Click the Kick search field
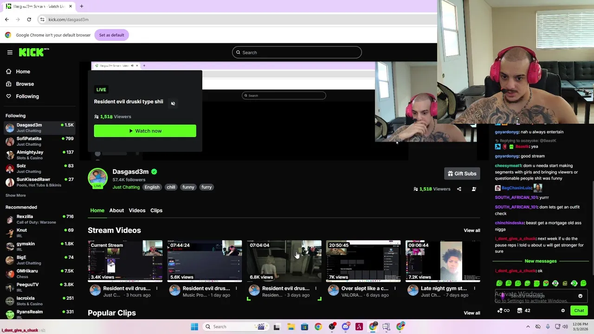The width and height of the screenshot is (594, 334). pyautogui.click(x=297, y=52)
